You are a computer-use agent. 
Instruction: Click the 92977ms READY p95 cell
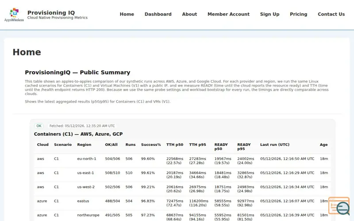pos(246,203)
